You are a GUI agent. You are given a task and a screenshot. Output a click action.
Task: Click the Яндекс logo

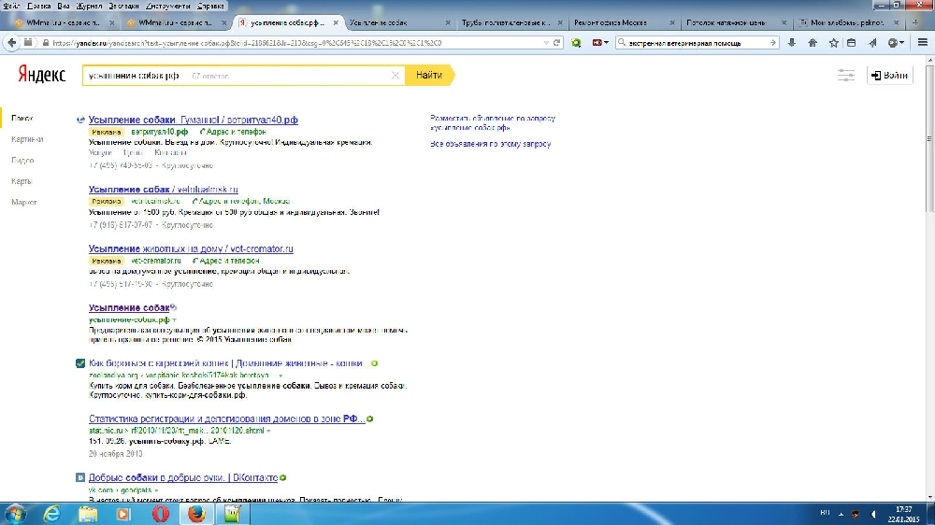point(41,75)
